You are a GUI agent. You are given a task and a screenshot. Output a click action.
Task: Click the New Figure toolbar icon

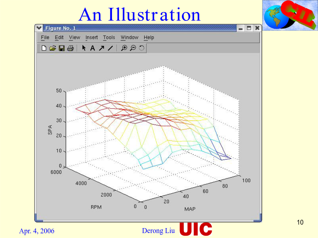pos(44,48)
